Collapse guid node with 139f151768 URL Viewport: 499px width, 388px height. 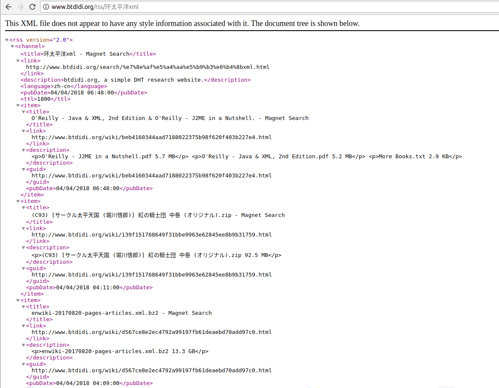[23, 268]
